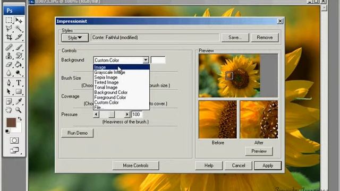Click the Photoshop Ps logo in toolbox
Viewport: 340px width, 191px height.
click(x=14, y=11)
